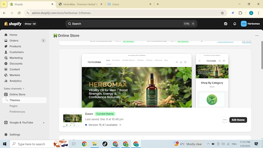Image resolution: width=263 pixels, height=148 pixels.
Task: Click the Online Store page heading
Action: pos(68,36)
